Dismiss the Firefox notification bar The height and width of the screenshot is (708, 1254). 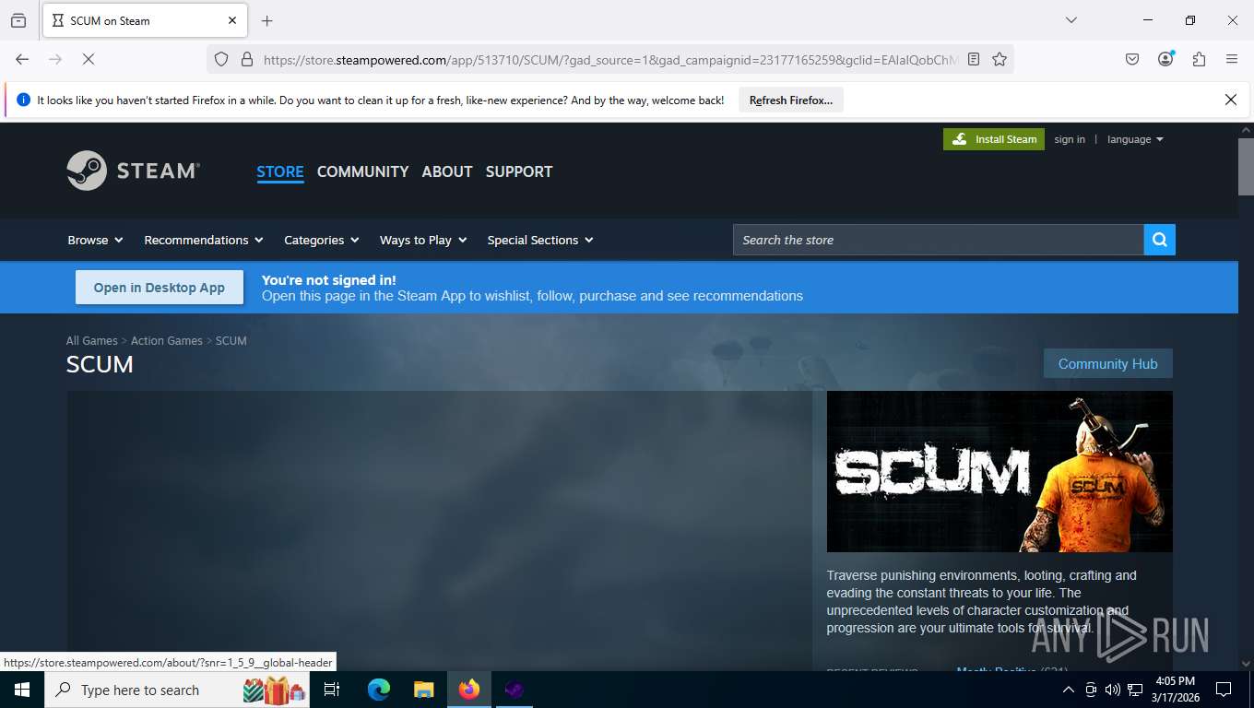pyautogui.click(x=1230, y=100)
